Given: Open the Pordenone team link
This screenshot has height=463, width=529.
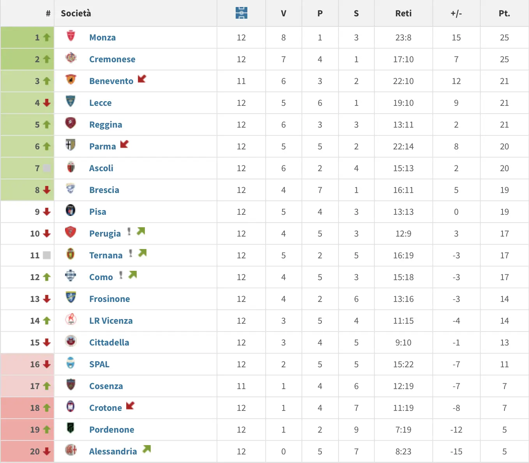Looking at the screenshot, I should coord(111,430).
